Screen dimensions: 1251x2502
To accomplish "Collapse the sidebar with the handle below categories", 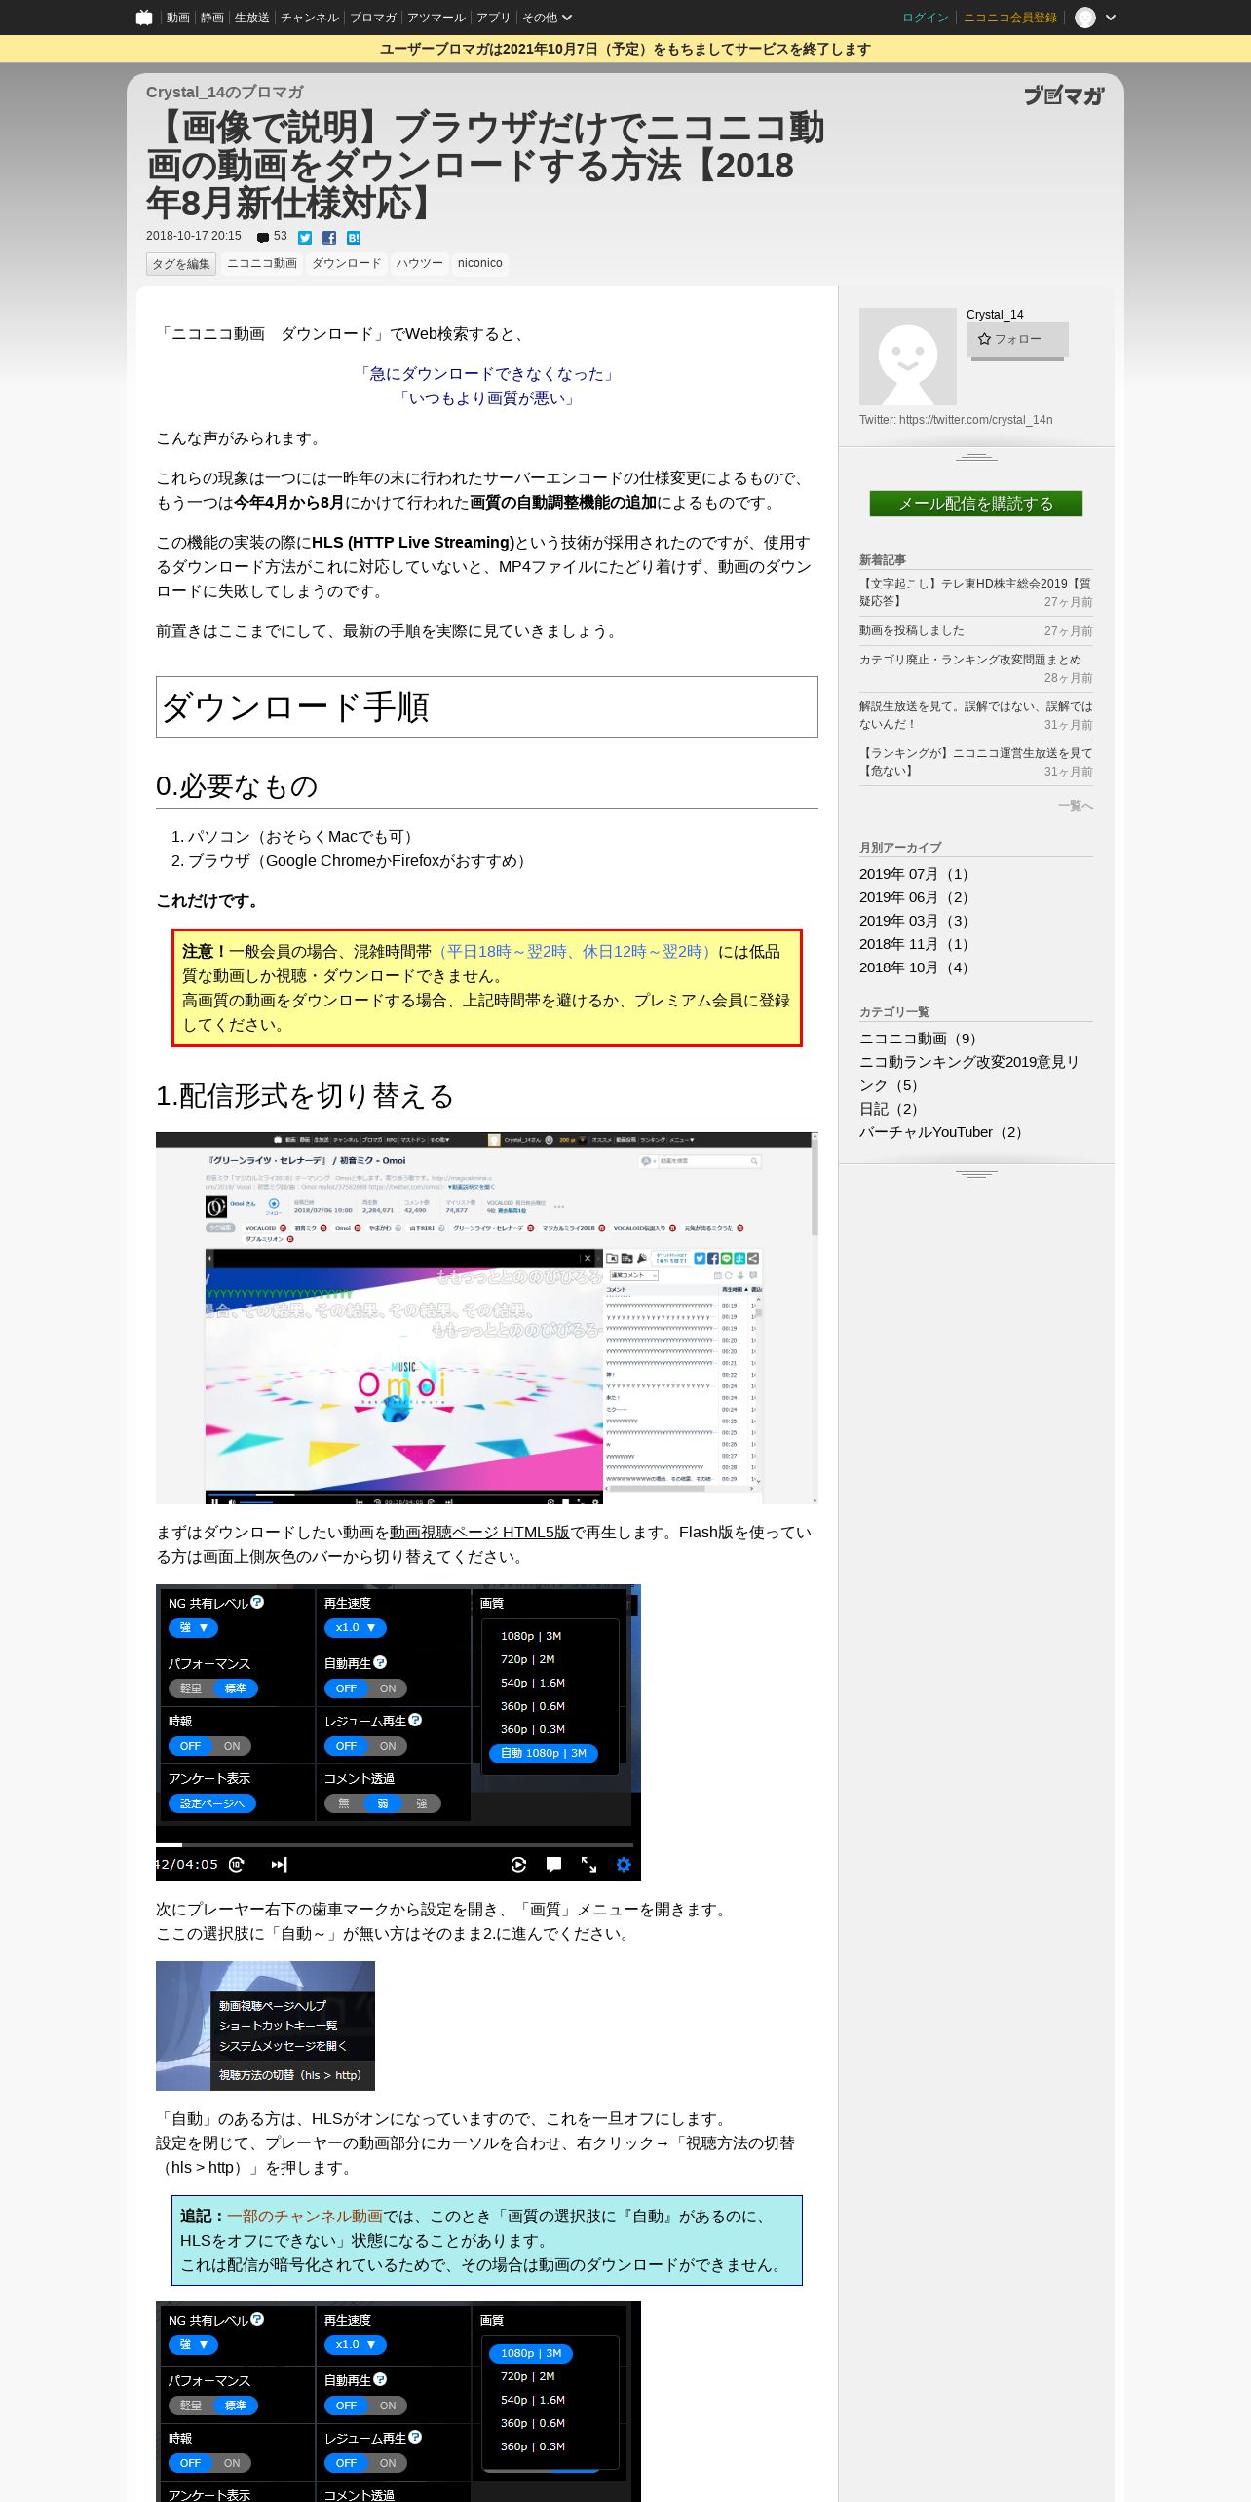I will coord(976,1174).
